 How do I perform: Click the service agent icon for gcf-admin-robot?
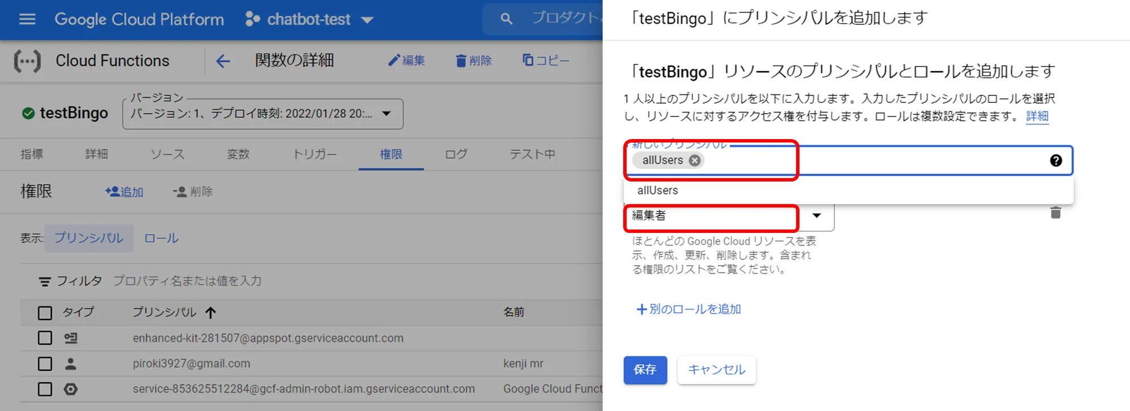tap(71, 389)
